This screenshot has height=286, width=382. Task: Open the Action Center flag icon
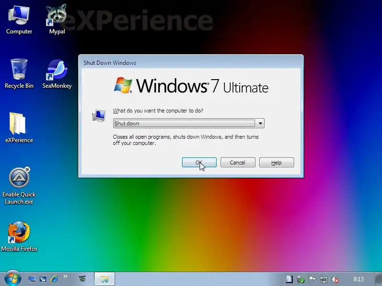[312, 279]
